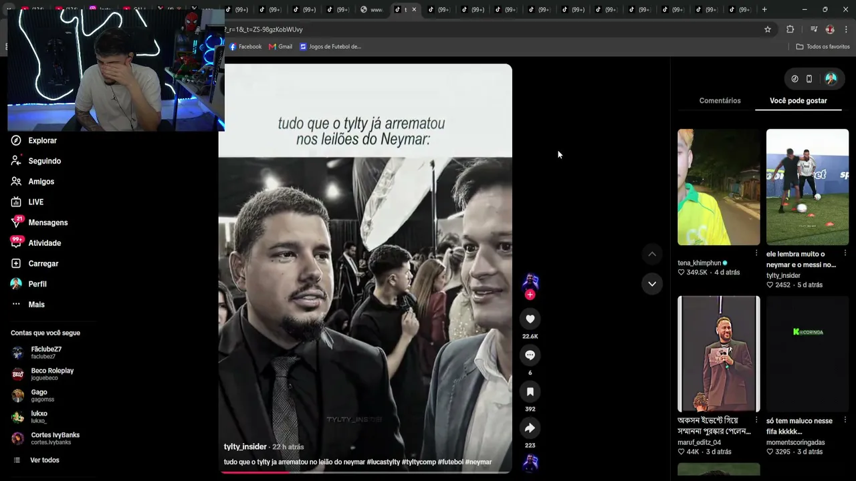The width and height of the screenshot is (856, 481).
Task: Click the #futebol hashtag
Action: click(x=451, y=462)
